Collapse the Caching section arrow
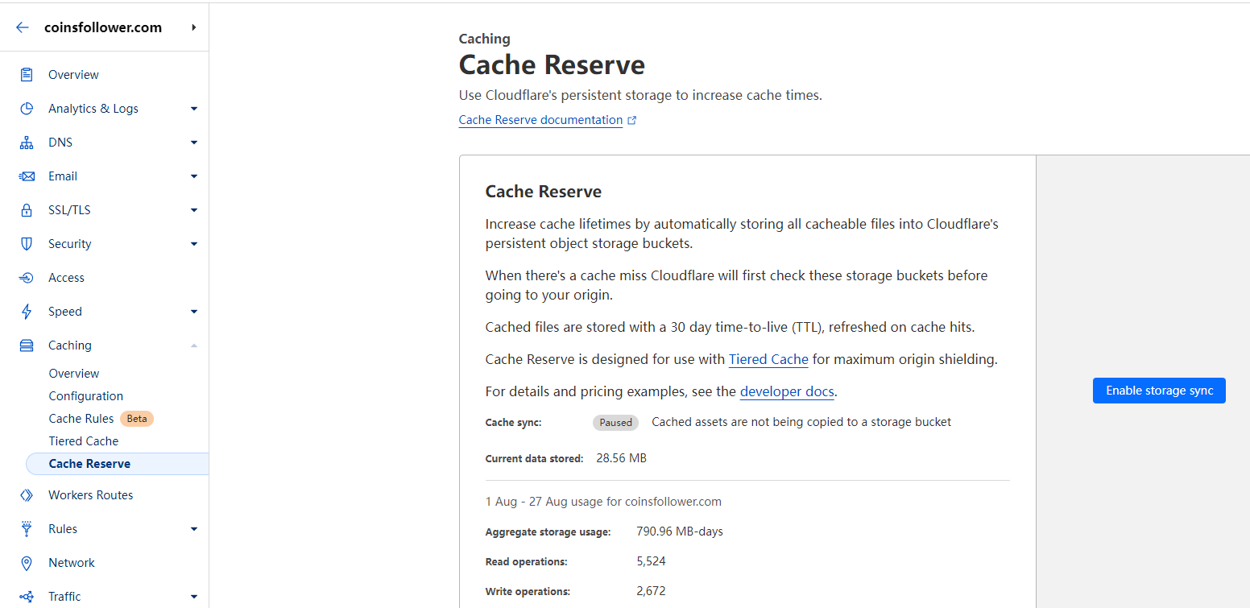The image size is (1250, 608). pos(194,345)
